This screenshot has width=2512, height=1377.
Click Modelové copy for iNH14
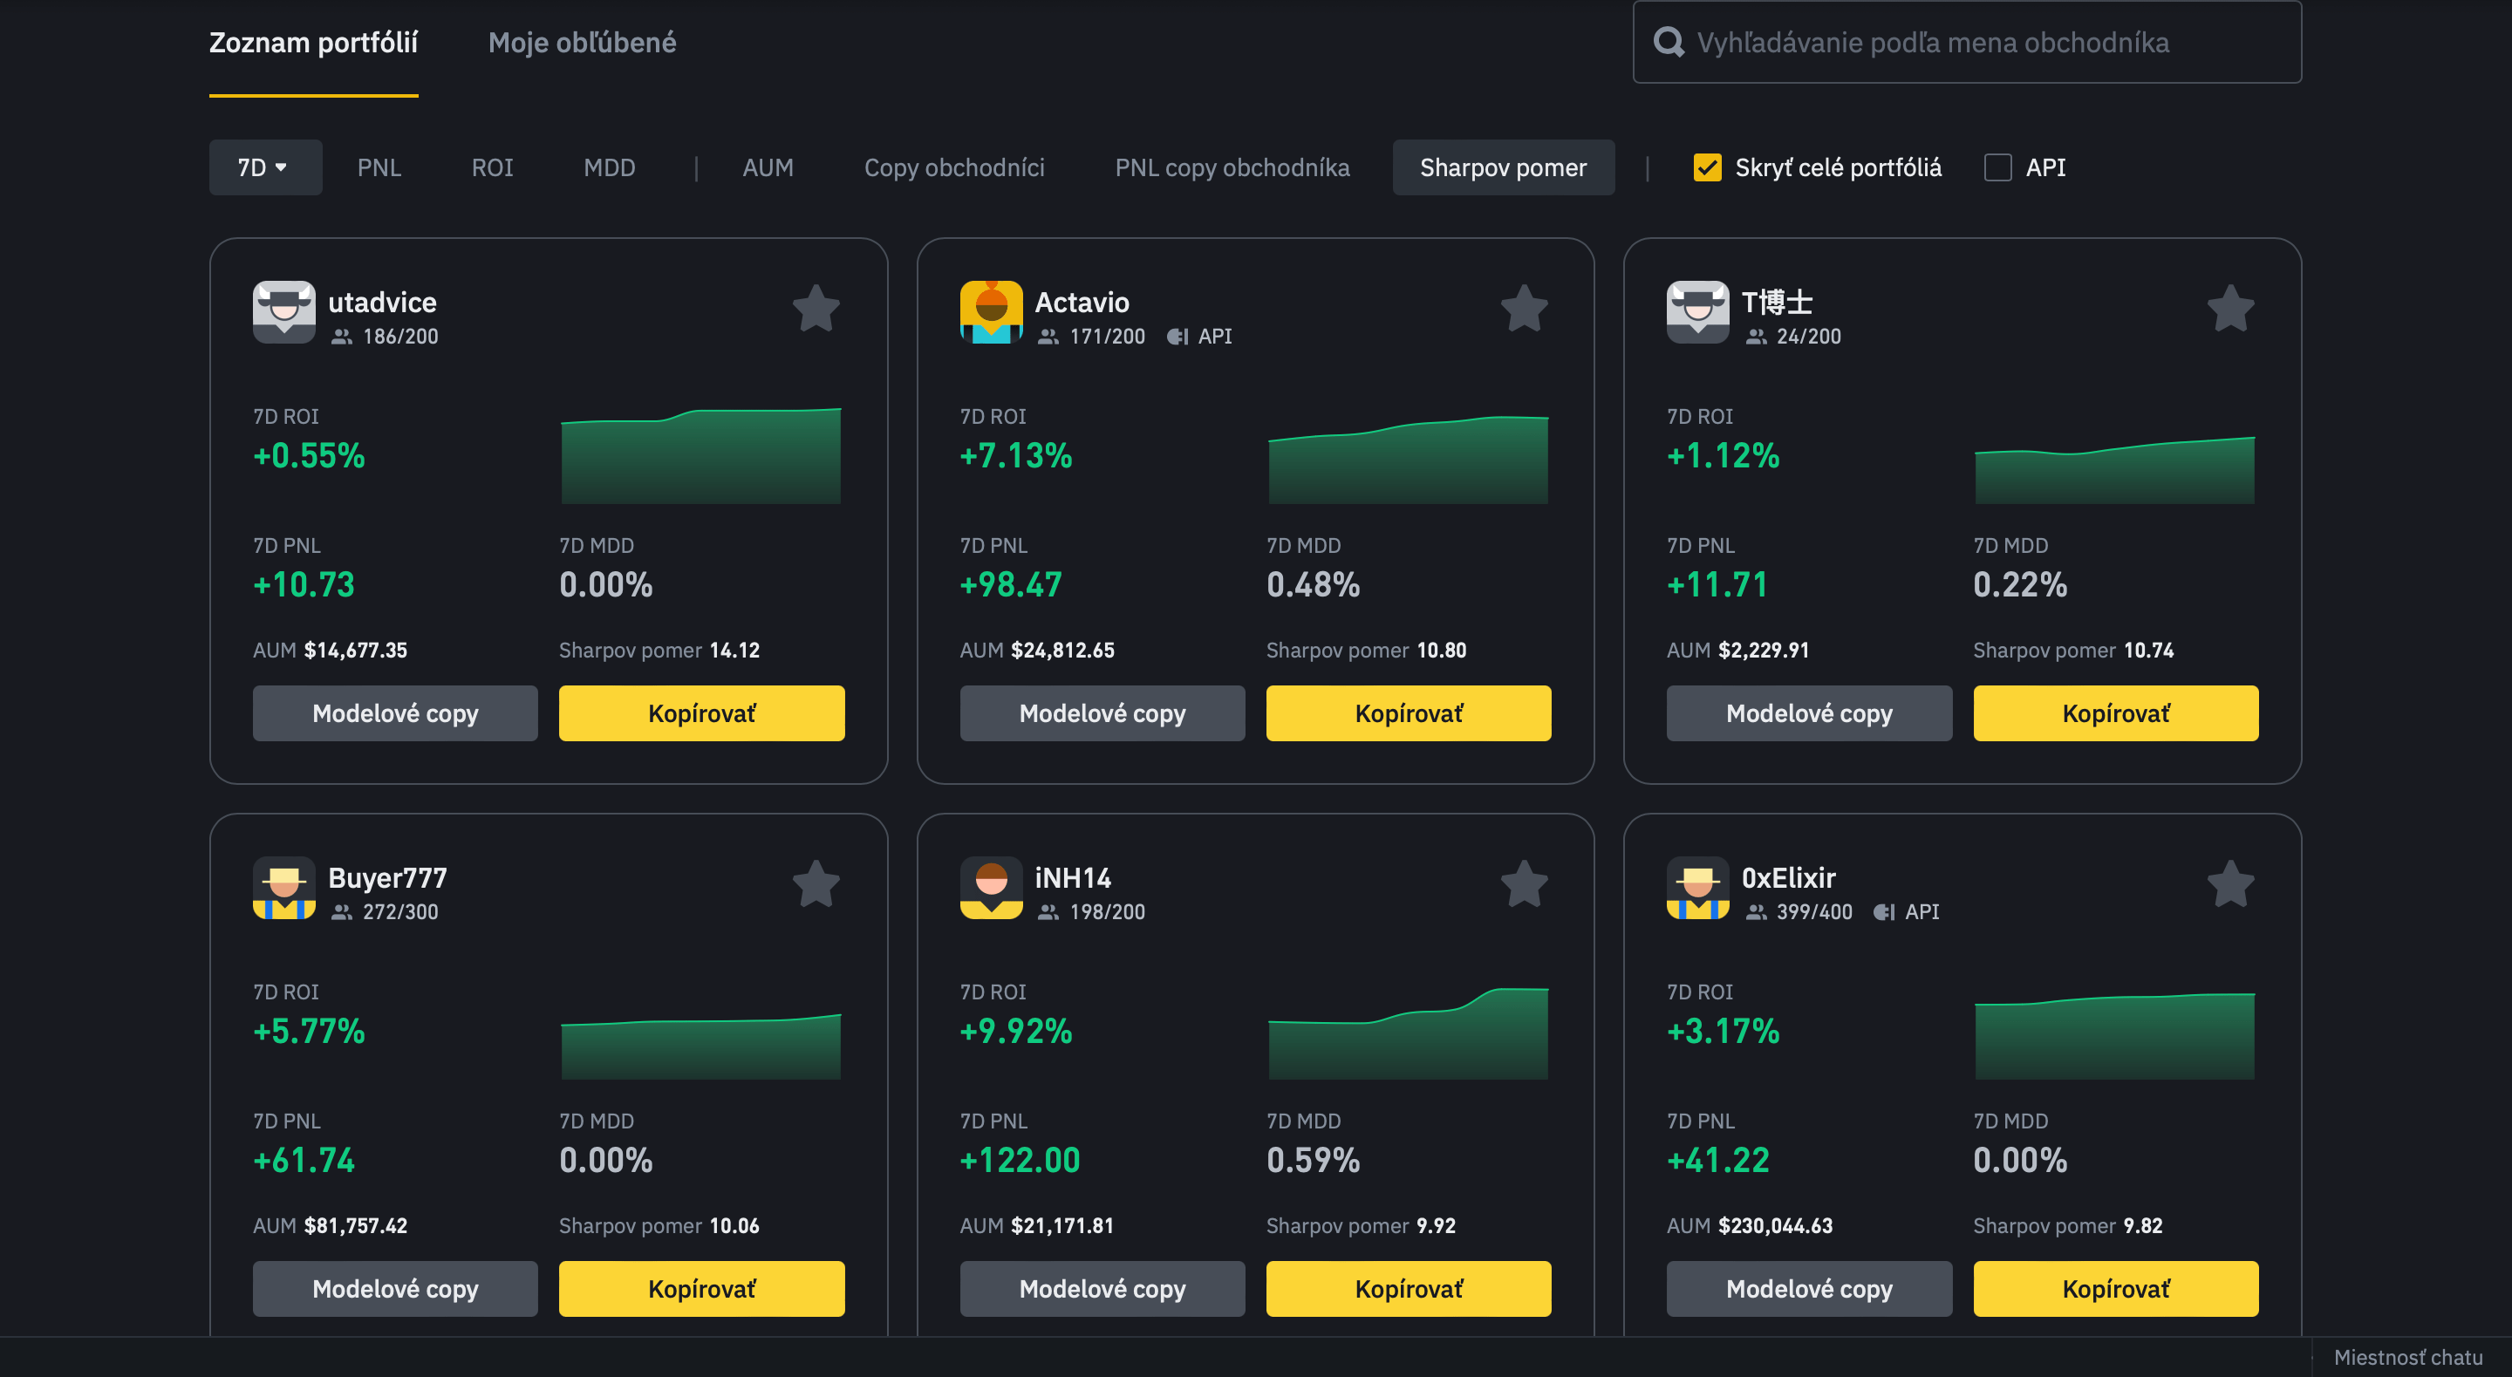pos(1102,1288)
